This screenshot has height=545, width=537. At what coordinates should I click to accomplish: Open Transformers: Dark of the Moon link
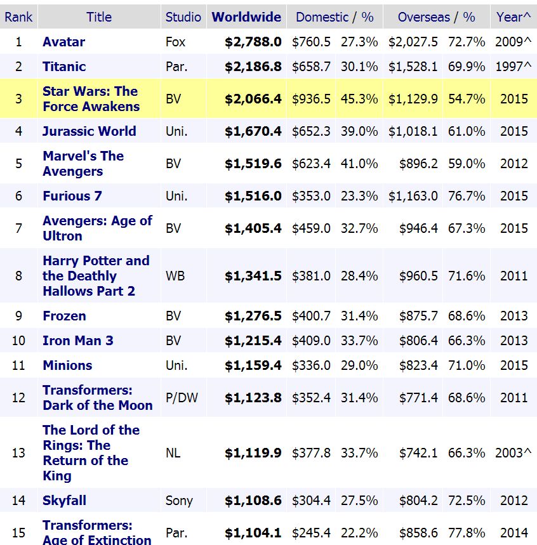pyautogui.click(x=98, y=398)
